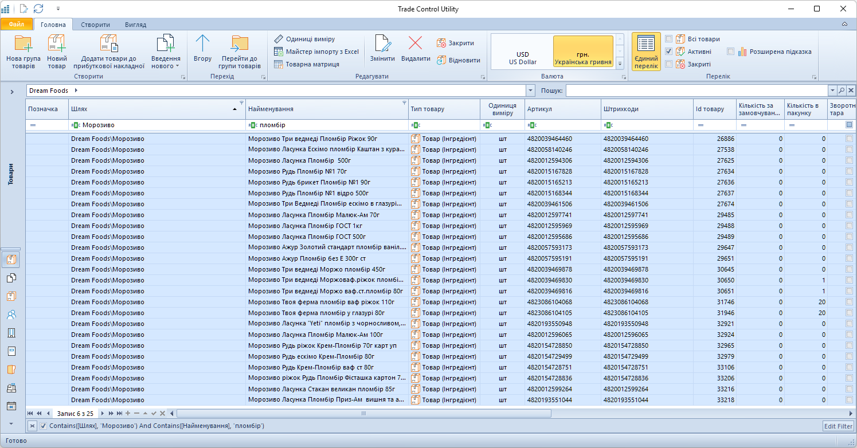The width and height of the screenshot is (857, 448).
Task: Expand the left navigation panel
Action: click(x=12, y=92)
